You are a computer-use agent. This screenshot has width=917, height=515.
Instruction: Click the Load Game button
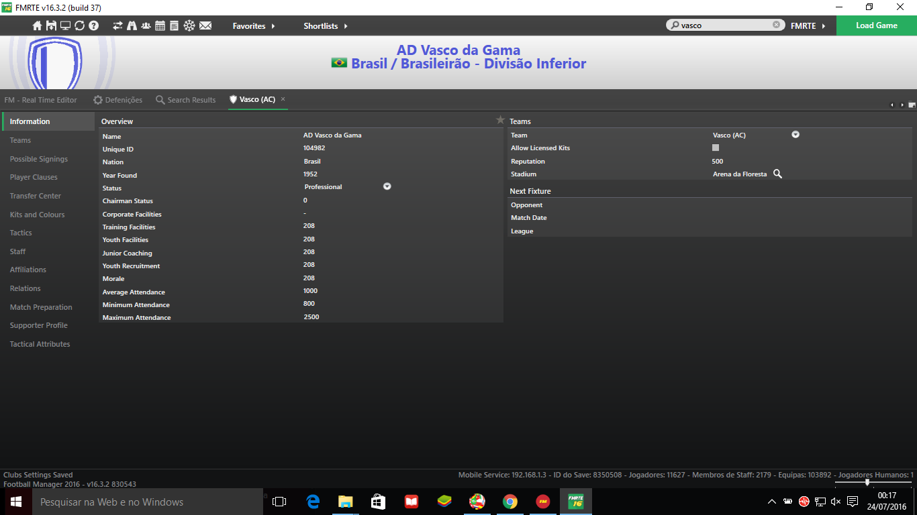click(x=876, y=25)
